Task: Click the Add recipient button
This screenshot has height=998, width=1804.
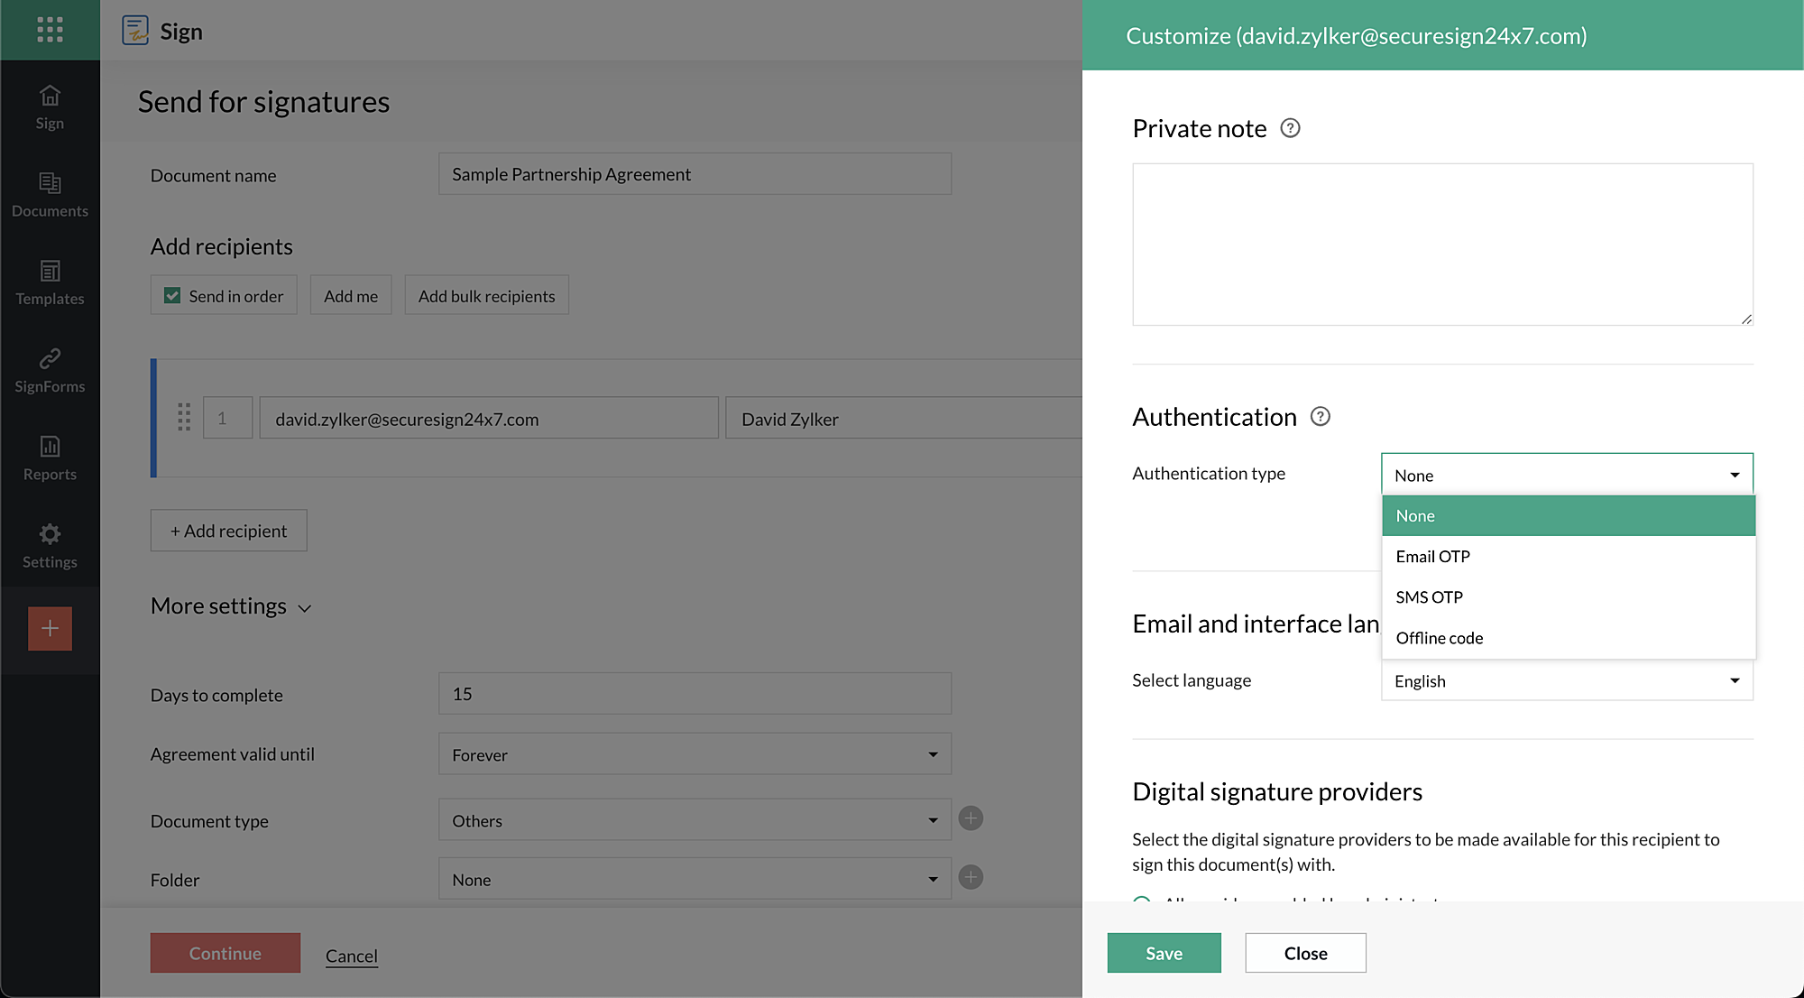Action: tap(228, 530)
